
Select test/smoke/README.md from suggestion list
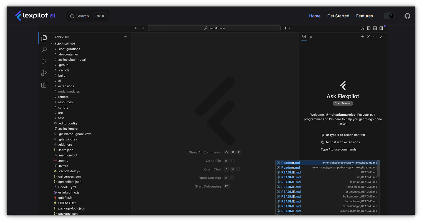327,187
